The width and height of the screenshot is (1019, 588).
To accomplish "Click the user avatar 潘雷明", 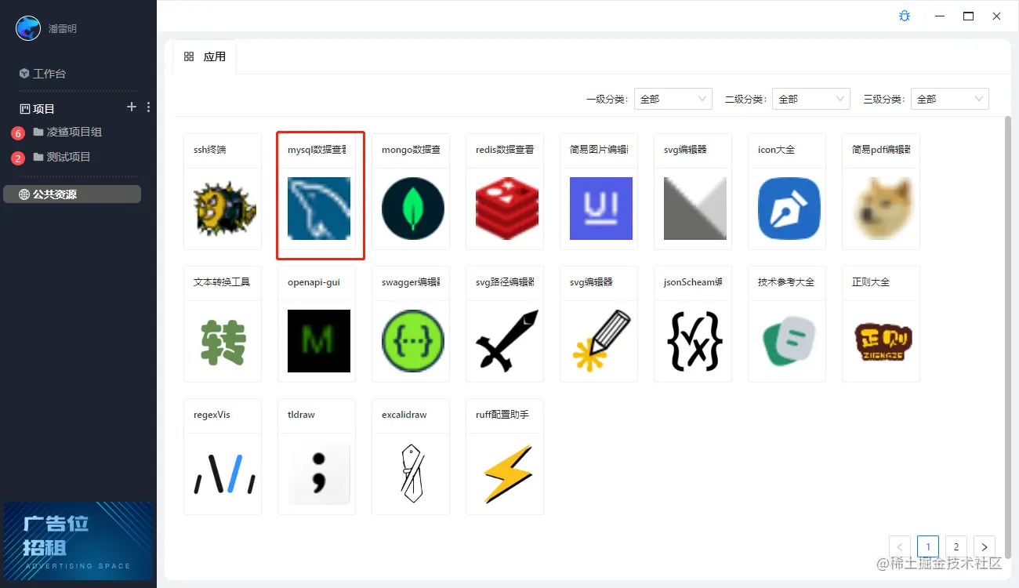I will [x=28, y=28].
